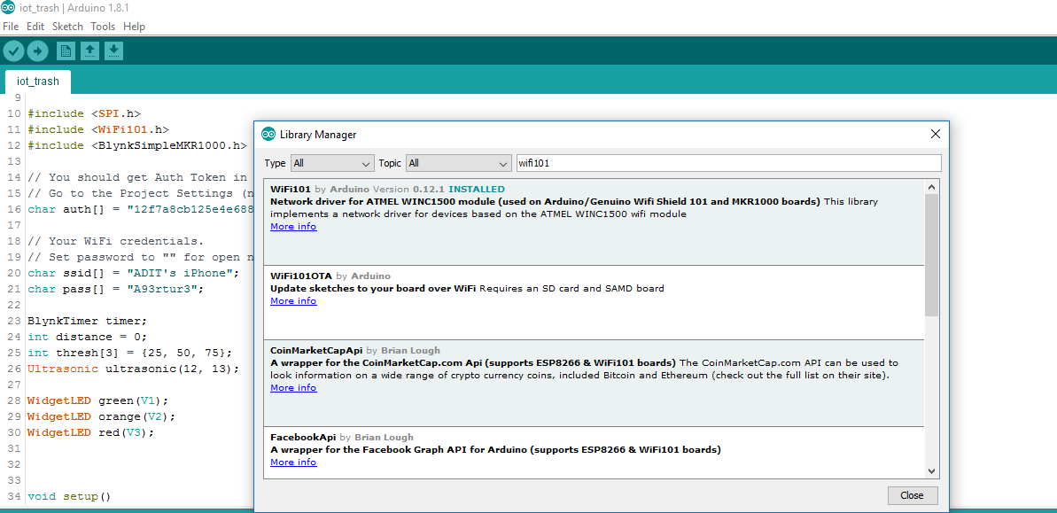Open the Sketch menu
This screenshot has height=513, width=1057.
67,27
